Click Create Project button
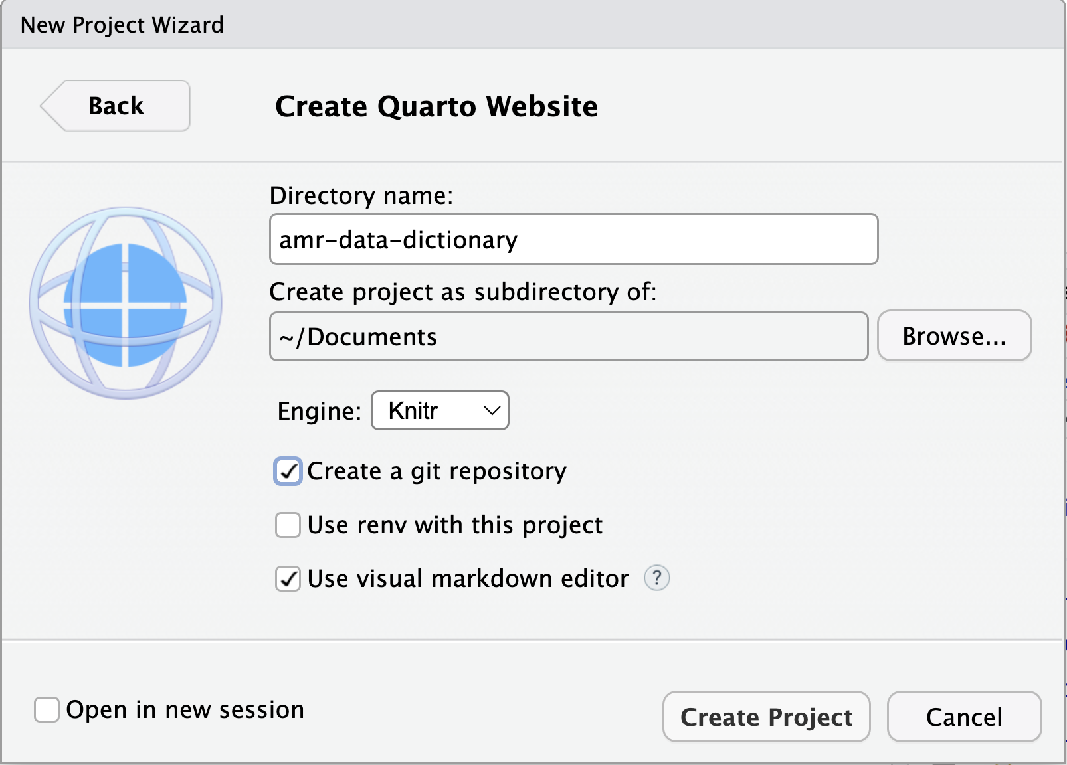The image size is (1067, 765). pyautogui.click(x=766, y=717)
